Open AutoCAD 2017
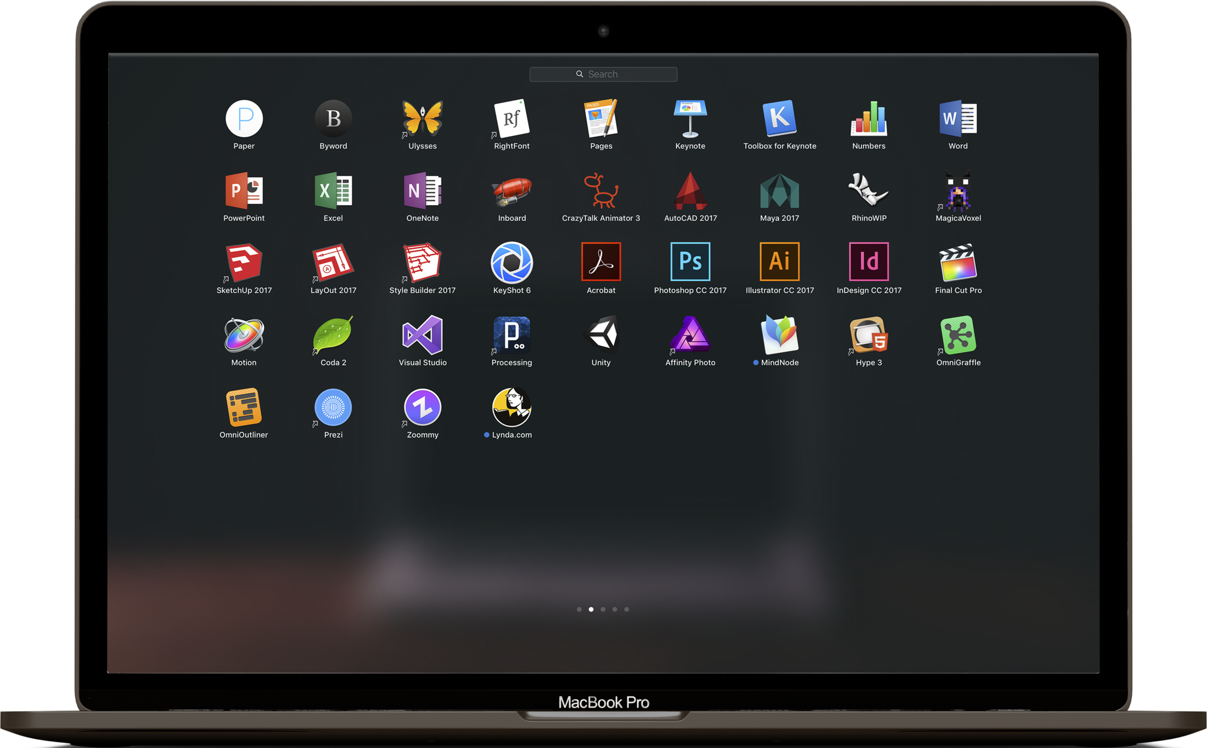 click(690, 191)
